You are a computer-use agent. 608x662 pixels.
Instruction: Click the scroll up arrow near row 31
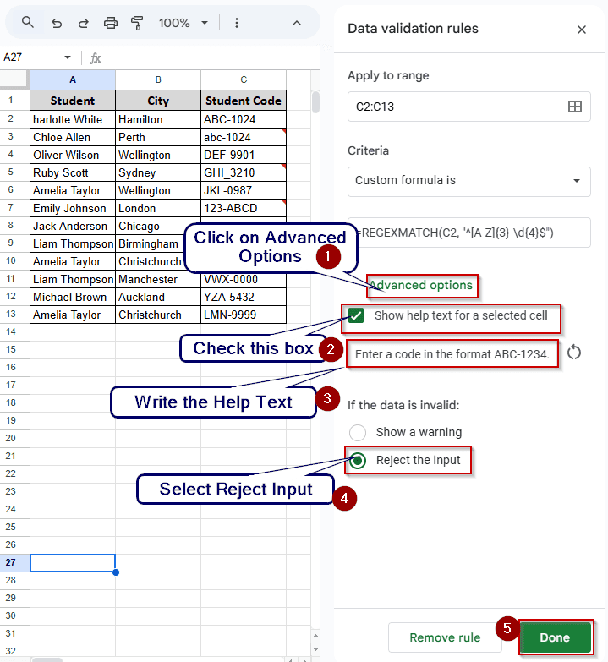[x=315, y=635]
